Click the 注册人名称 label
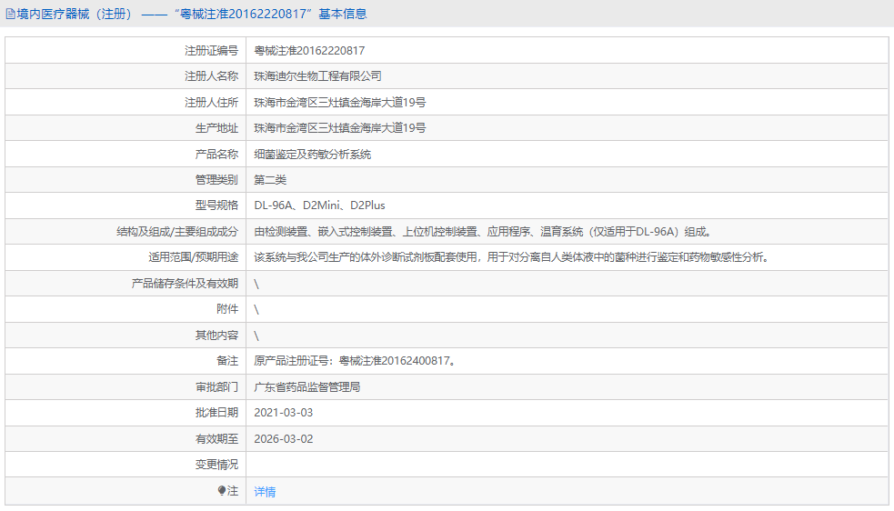 coord(211,76)
